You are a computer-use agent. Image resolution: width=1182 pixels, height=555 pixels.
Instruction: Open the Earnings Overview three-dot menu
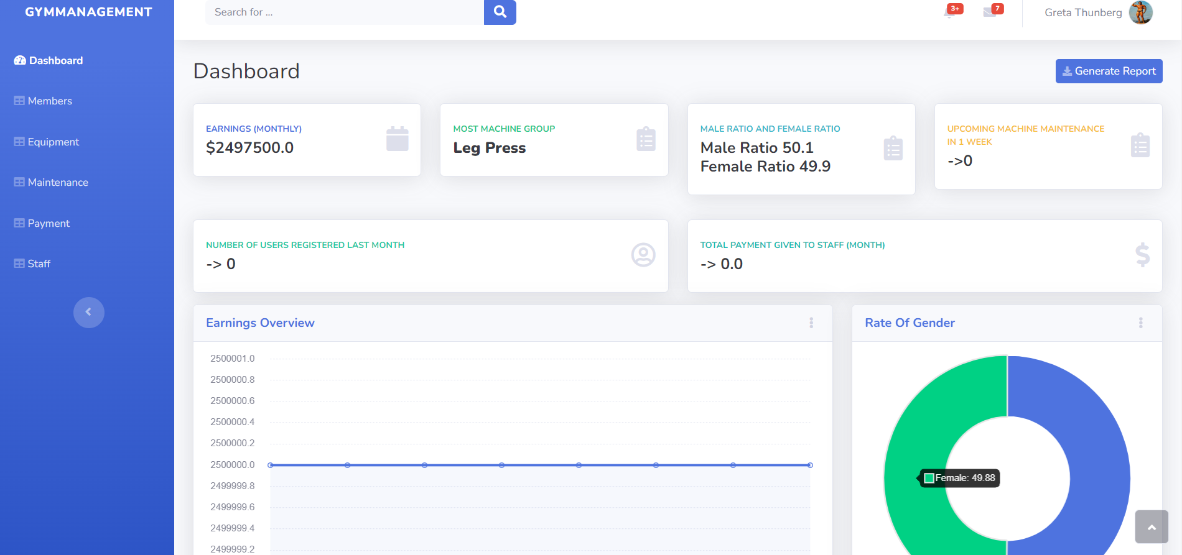point(811,323)
